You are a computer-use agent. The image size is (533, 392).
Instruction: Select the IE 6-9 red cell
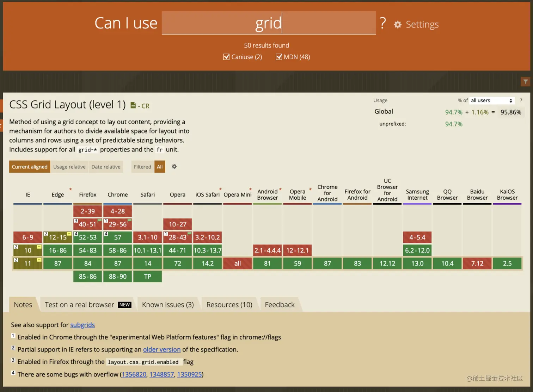tap(28, 237)
